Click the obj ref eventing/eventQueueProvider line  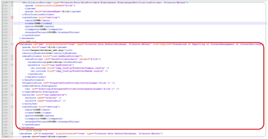pyautogui.click(x=72, y=89)
